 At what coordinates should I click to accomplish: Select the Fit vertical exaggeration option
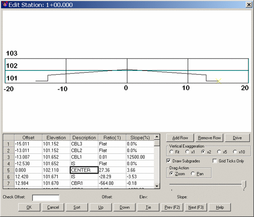point(172,152)
